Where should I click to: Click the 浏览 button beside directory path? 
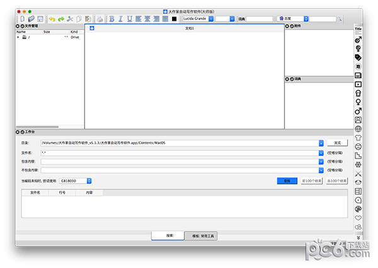pos(337,143)
